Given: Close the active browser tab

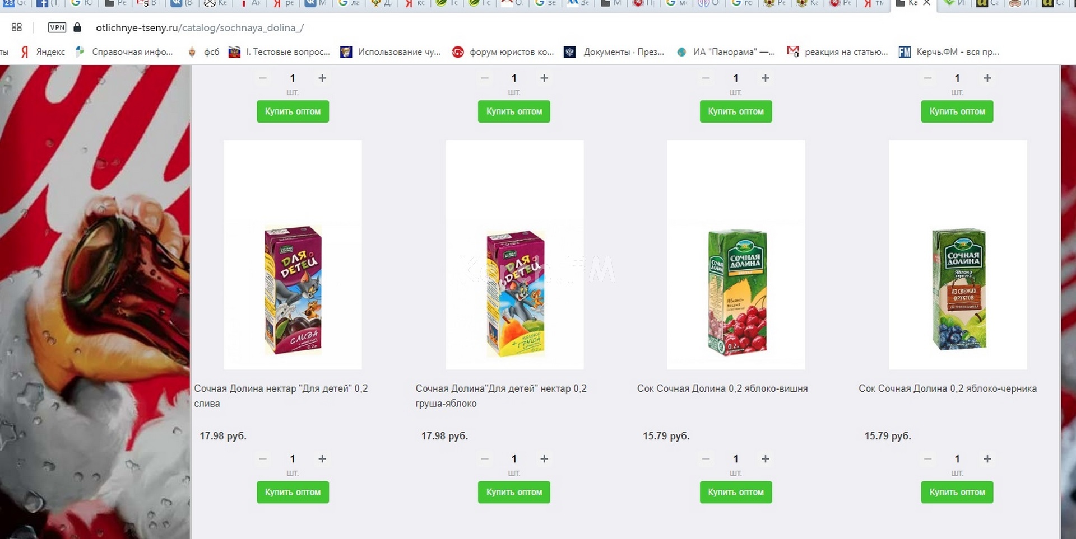Looking at the screenshot, I should coord(927,3).
